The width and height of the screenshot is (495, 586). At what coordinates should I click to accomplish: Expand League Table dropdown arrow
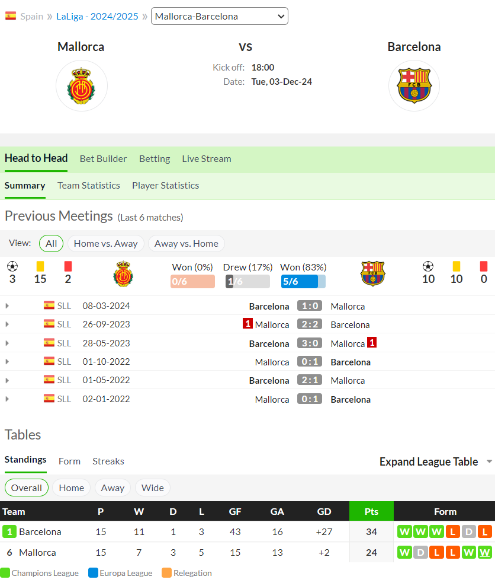[490, 461]
